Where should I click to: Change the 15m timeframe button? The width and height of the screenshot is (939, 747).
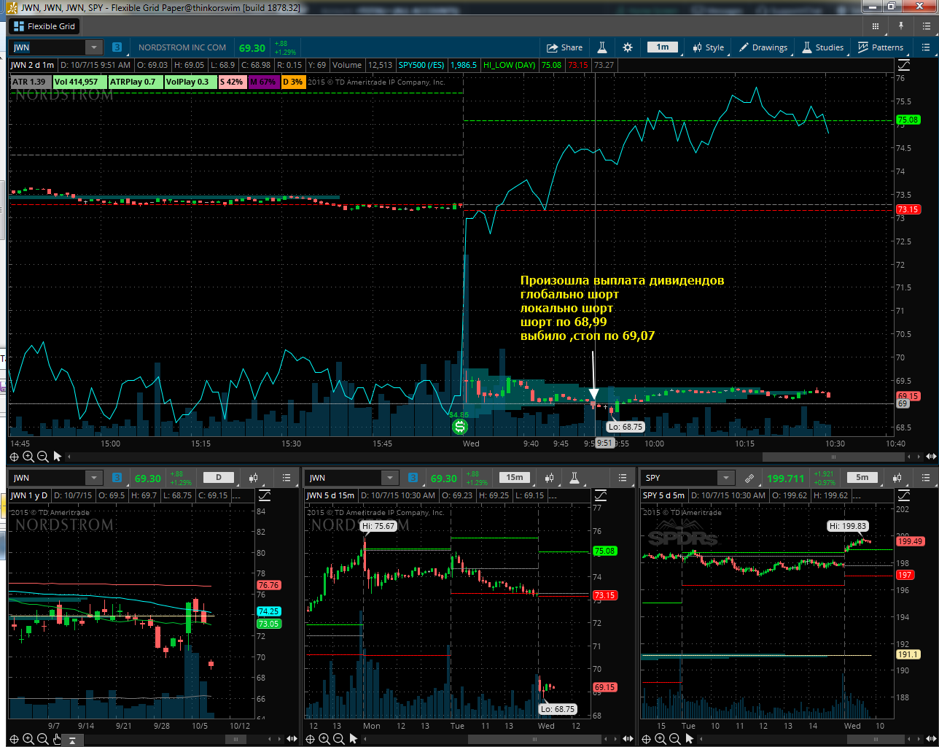515,478
